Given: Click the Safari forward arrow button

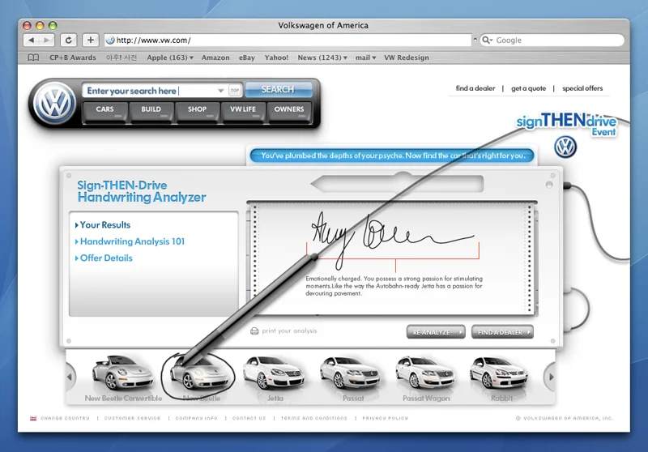Looking at the screenshot, I should (x=47, y=40).
